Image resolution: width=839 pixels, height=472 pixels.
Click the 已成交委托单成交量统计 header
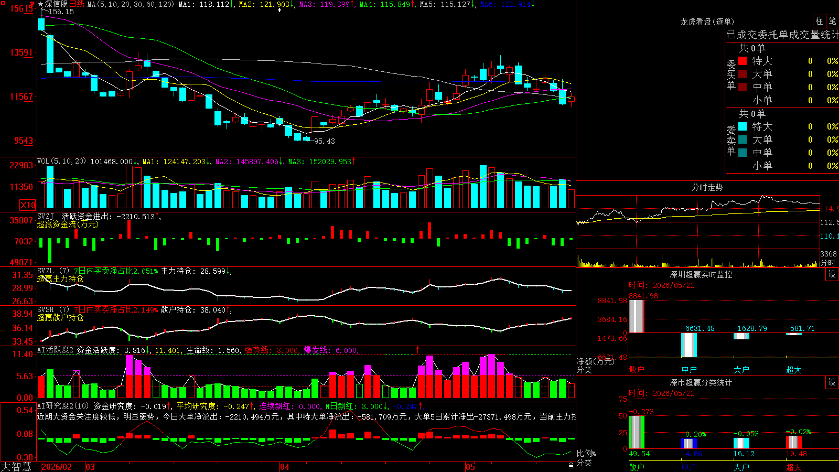(782, 35)
